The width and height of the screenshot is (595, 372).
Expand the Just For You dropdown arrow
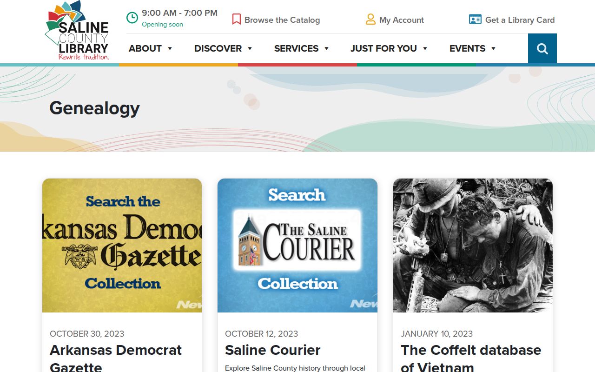[425, 48]
